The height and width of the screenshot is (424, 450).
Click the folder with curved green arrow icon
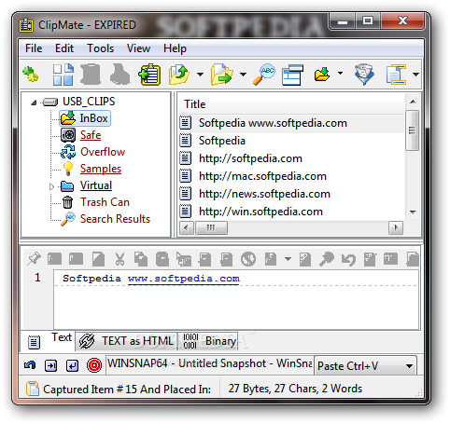coord(179,75)
